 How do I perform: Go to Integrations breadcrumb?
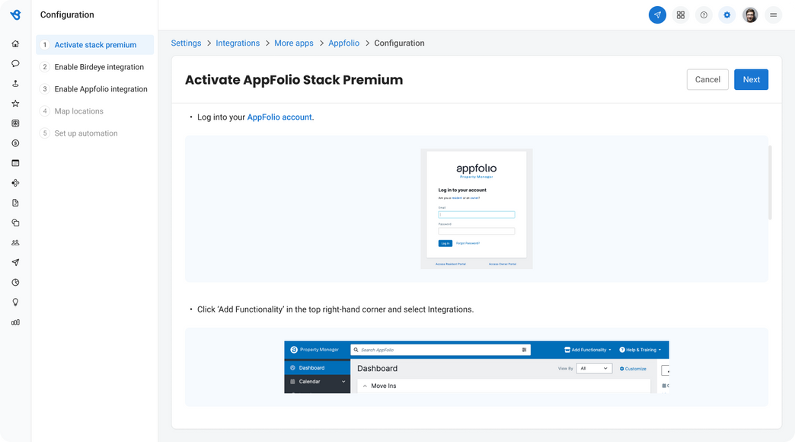tap(238, 43)
